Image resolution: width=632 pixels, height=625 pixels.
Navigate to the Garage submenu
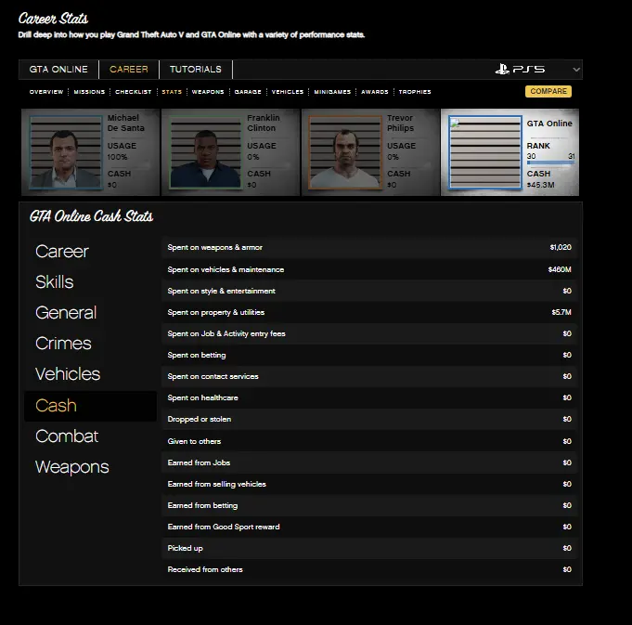pos(247,92)
